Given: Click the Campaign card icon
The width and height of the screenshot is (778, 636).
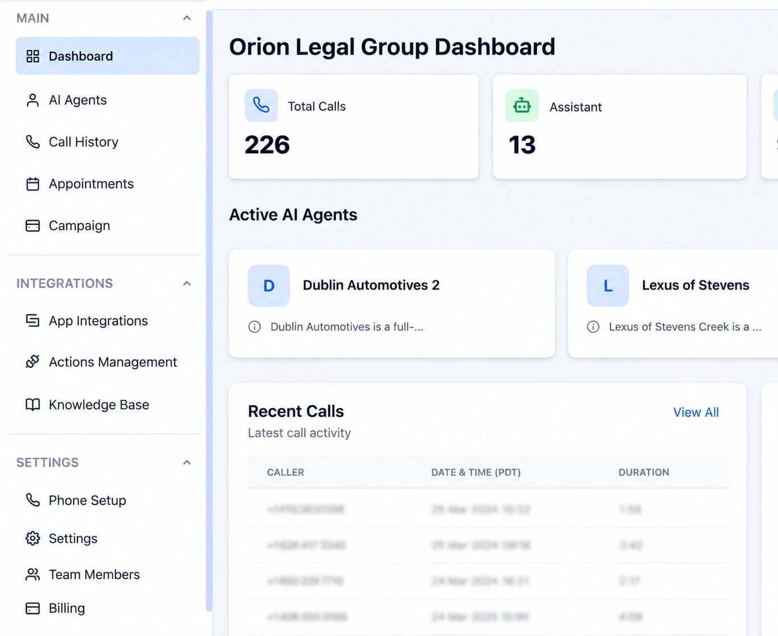Looking at the screenshot, I should (x=33, y=225).
